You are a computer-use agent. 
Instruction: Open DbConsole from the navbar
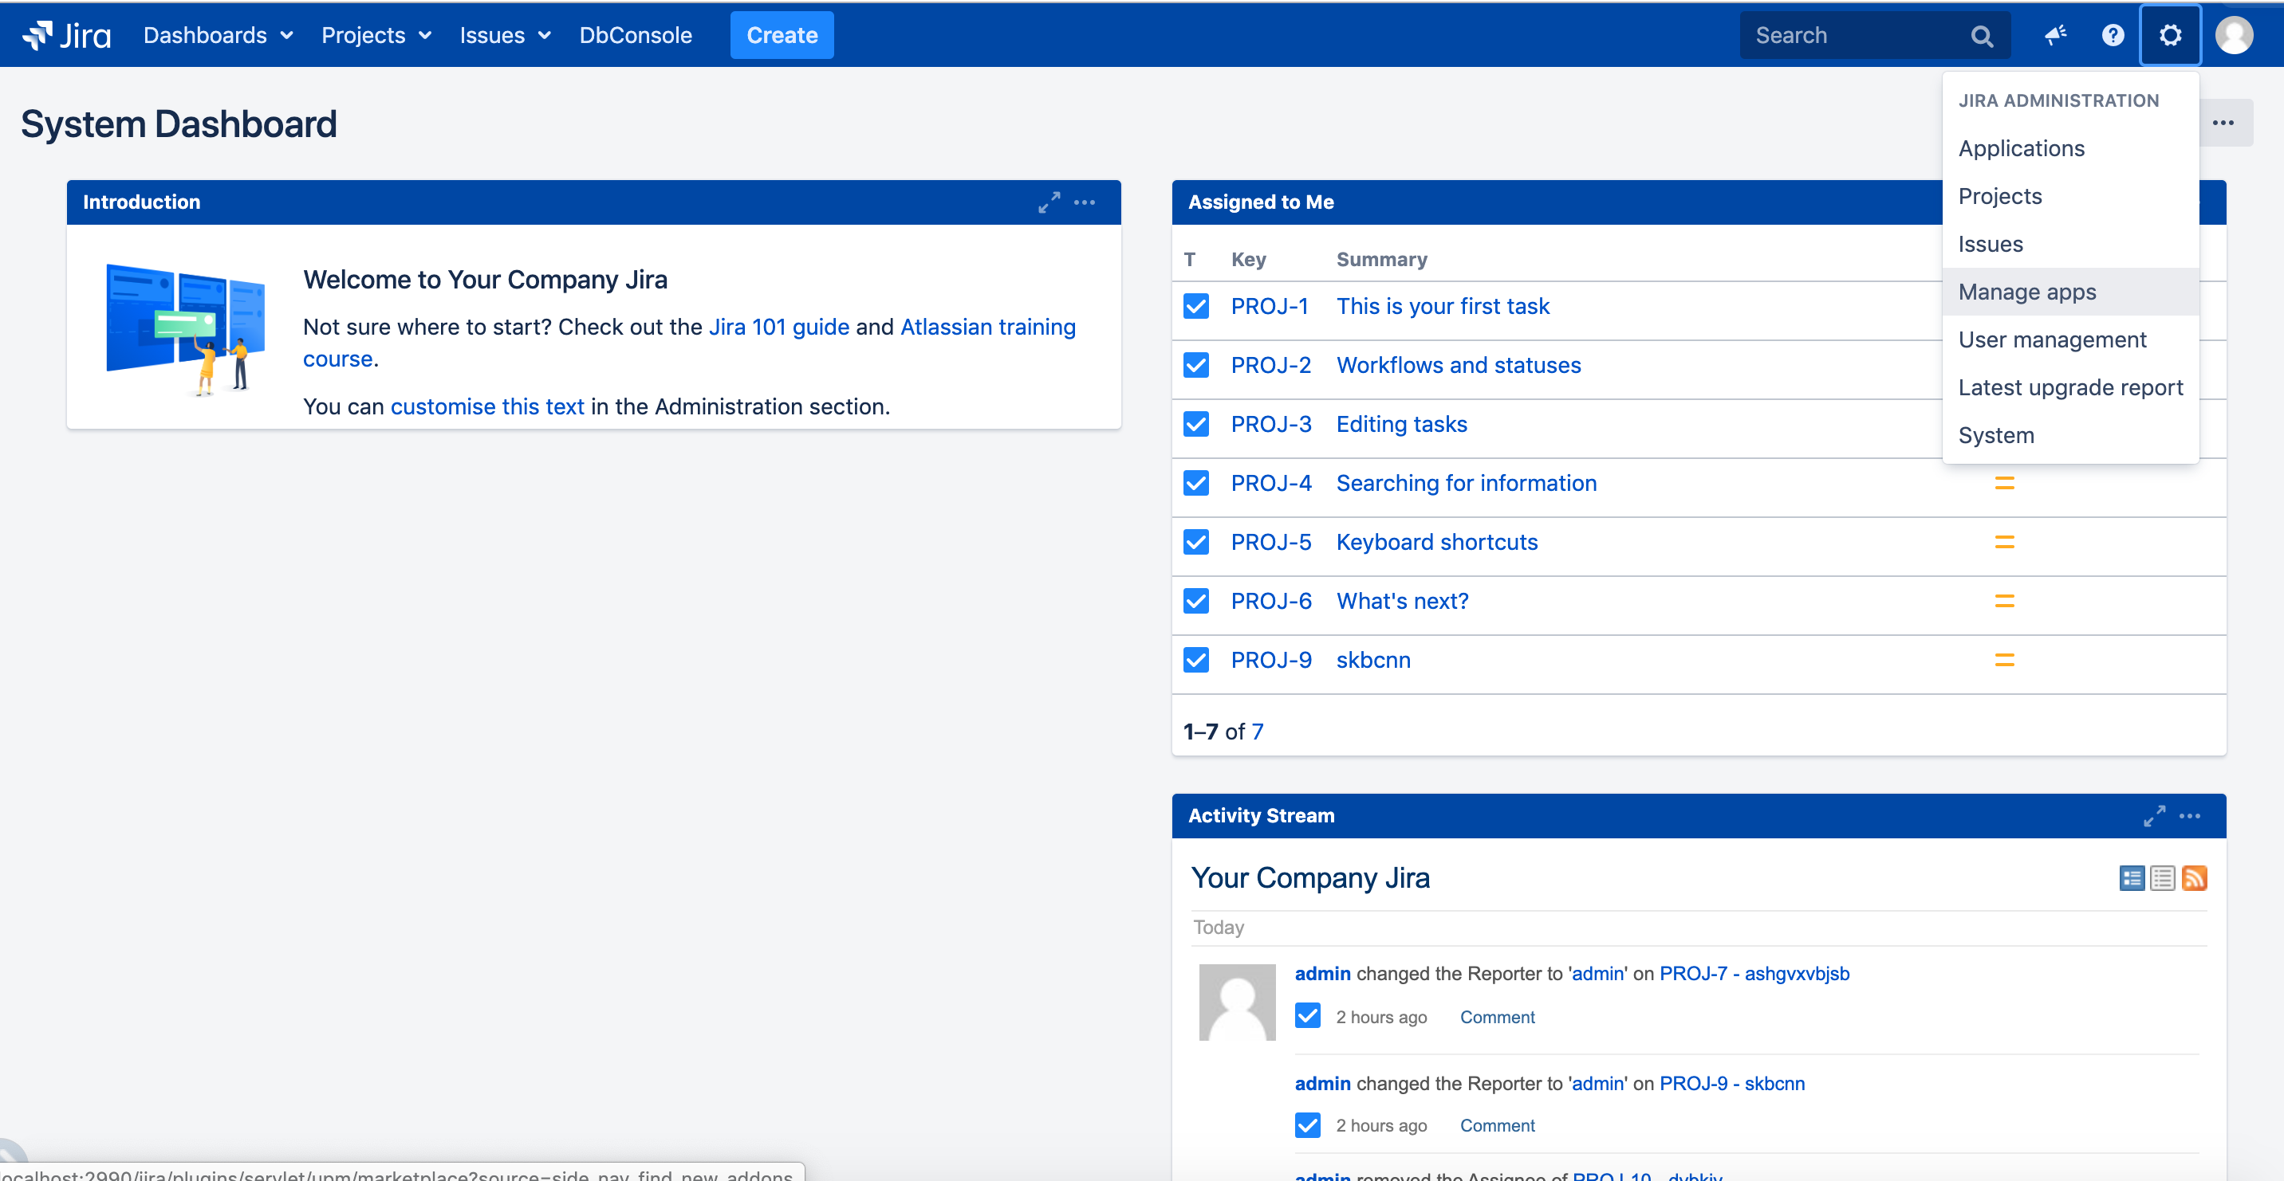[635, 35]
